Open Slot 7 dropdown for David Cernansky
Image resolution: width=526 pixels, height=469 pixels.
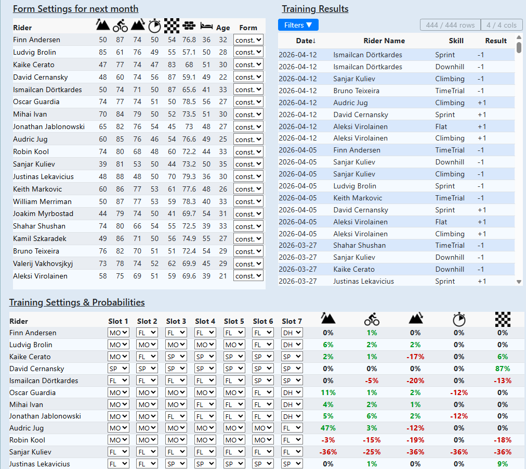tap(292, 369)
